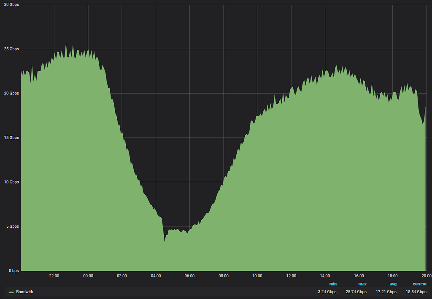Image resolution: width=432 pixels, height=299 pixels.
Task: Click the 20:00 time axis label
Action: click(426, 276)
